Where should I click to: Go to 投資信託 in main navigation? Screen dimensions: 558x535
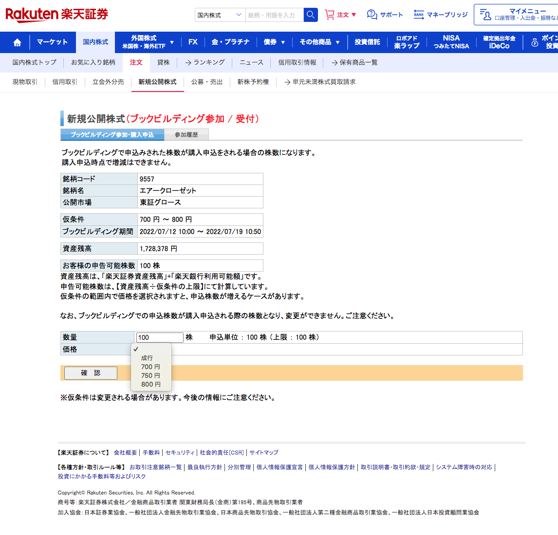pos(367,42)
